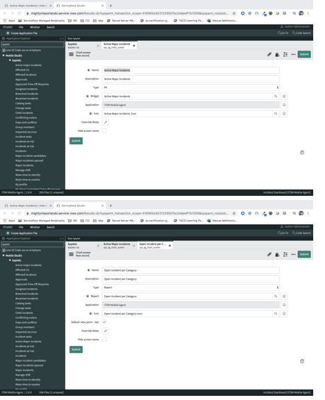Click Code Search in top window
Viewport: 325px width, 400px height.
(301, 33)
